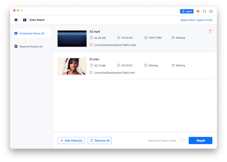The height and width of the screenshot is (162, 227).
Task: Click the Video Repair clapperboard icon
Action: [25, 20]
